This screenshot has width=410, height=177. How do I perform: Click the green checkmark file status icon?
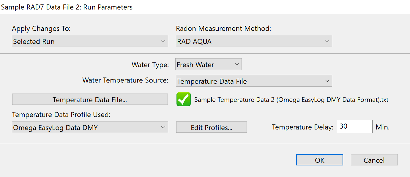click(183, 99)
